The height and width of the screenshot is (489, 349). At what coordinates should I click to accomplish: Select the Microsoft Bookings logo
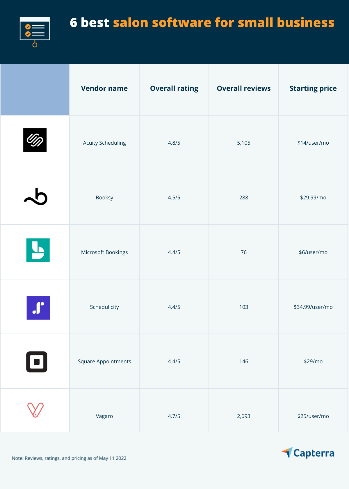tap(38, 250)
